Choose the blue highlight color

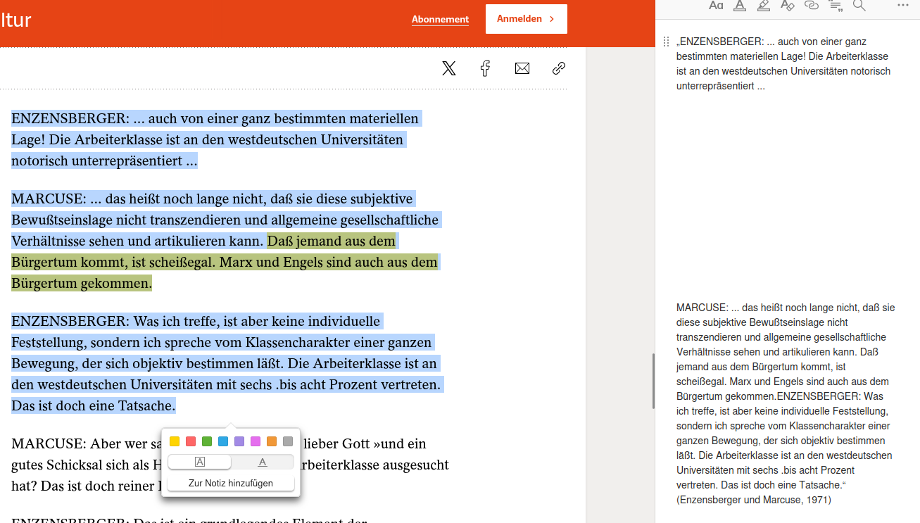[223, 441]
